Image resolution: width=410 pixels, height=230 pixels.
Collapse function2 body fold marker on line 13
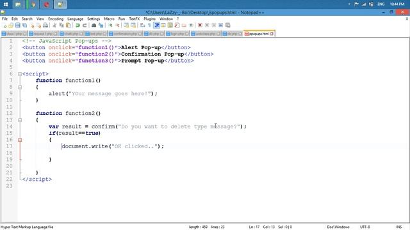(20, 120)
